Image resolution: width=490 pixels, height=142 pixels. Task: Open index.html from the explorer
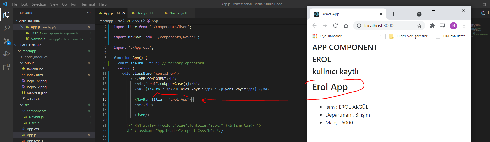35,75
